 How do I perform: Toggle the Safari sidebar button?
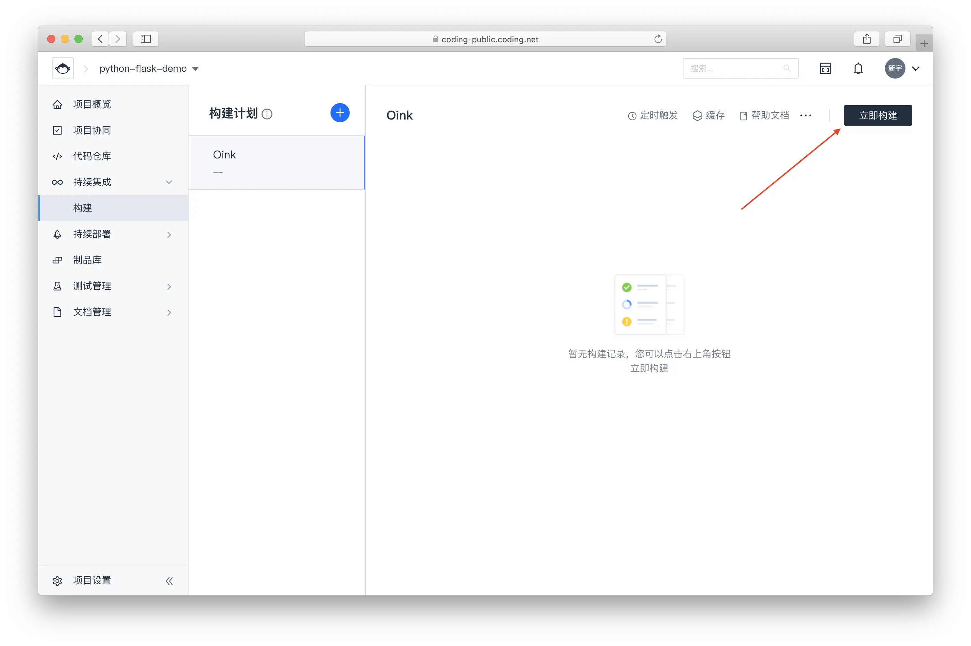(145, 39)
